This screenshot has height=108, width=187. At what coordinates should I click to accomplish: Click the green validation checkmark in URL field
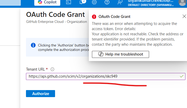point(182,76)
